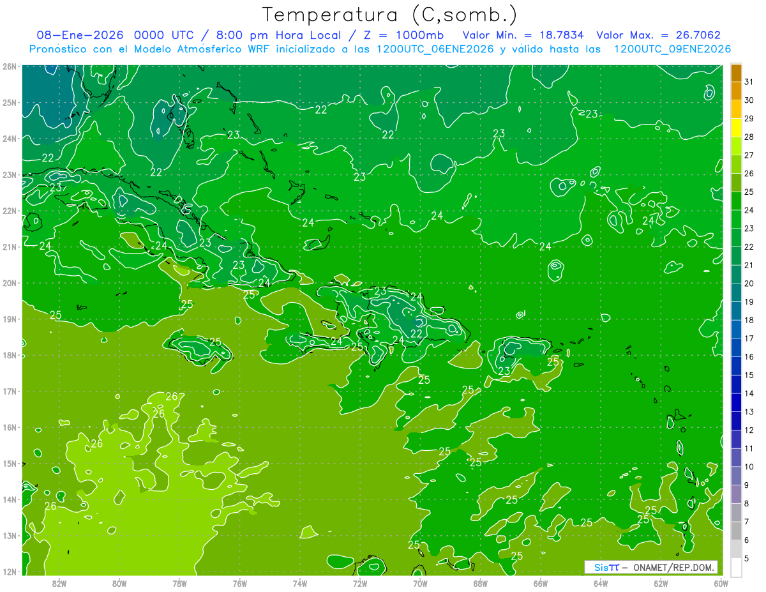Click the "72W" longitude axis label
This screenshot has height=592, width=766.
360,583
